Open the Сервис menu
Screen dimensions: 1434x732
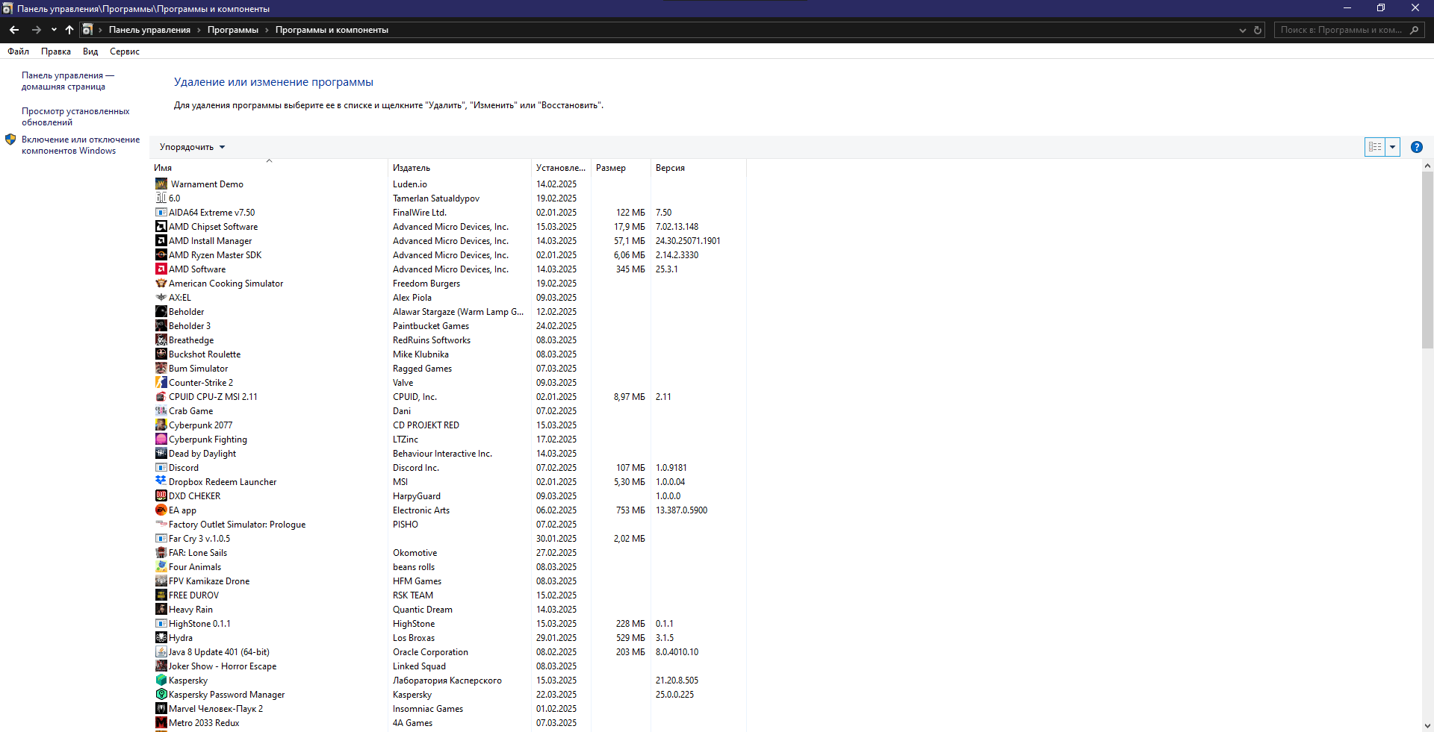(x=125, y=51)
